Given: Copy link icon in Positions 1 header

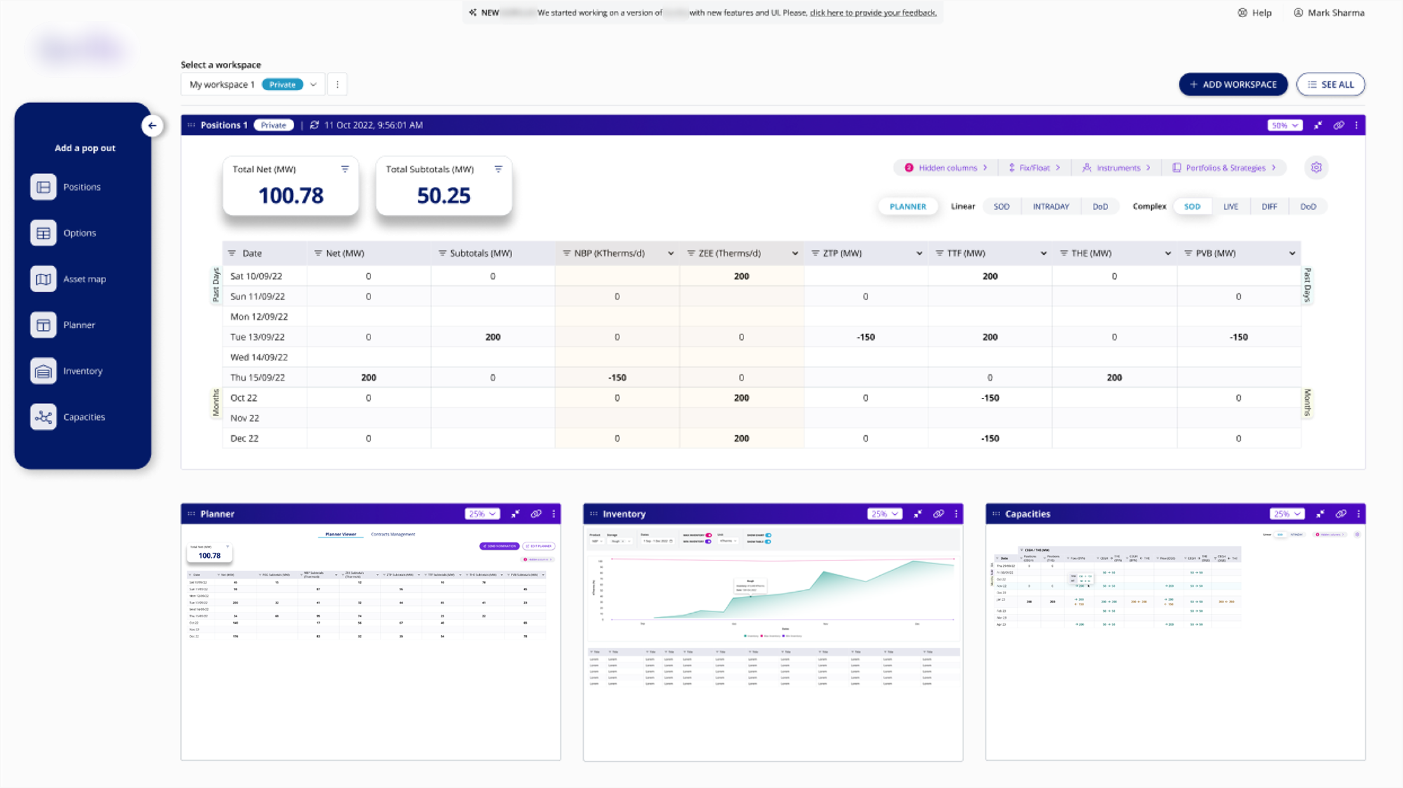Looking at the screenshot, I should pyautogui.click(x=1338, y=125).
